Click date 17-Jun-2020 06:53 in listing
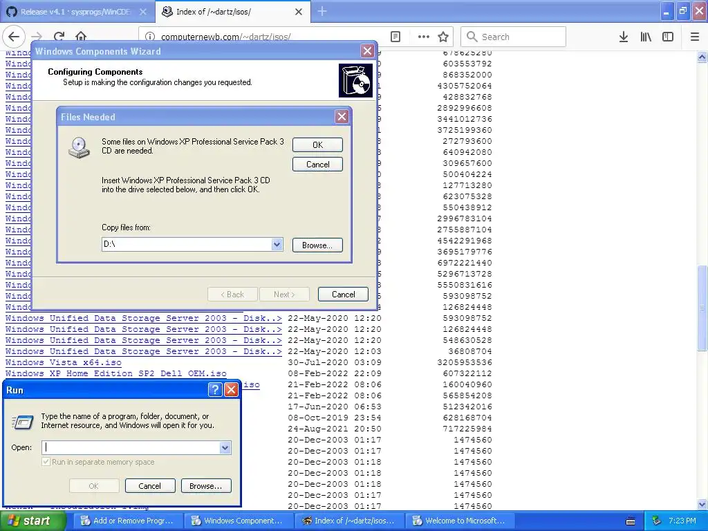The image size is (708, 531). point(335,407)
